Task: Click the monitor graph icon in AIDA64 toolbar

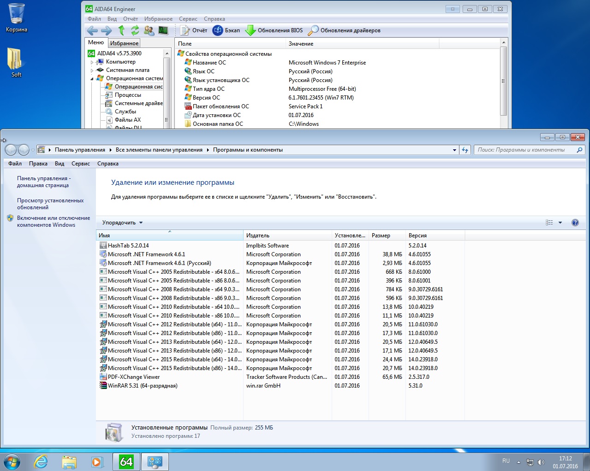Action: (x=163, y=30)
